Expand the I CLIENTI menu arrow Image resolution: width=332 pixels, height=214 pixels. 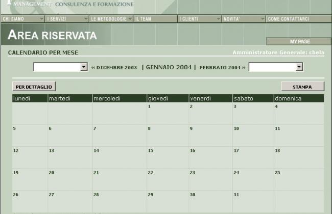coord(218,19)
